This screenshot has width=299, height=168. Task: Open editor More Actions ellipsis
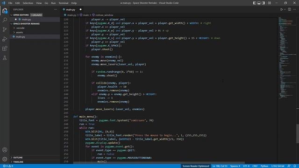tap(295, 9)
